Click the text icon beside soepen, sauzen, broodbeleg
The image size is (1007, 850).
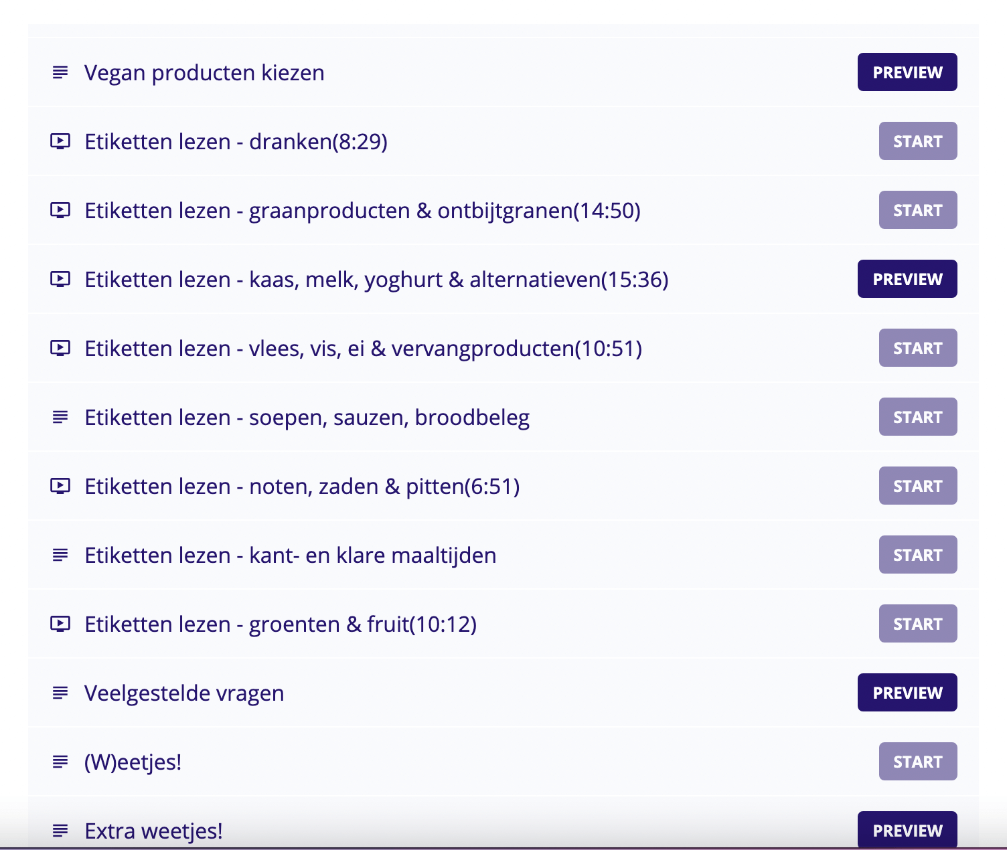[60, 417]
